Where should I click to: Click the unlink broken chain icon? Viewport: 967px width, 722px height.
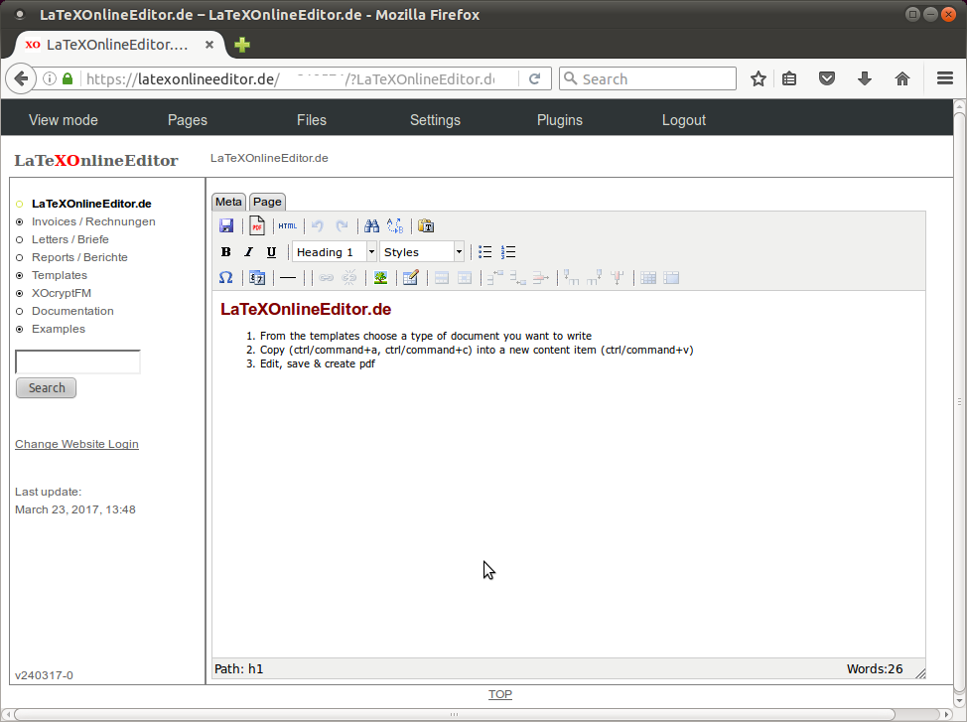(x=349, y=278)
